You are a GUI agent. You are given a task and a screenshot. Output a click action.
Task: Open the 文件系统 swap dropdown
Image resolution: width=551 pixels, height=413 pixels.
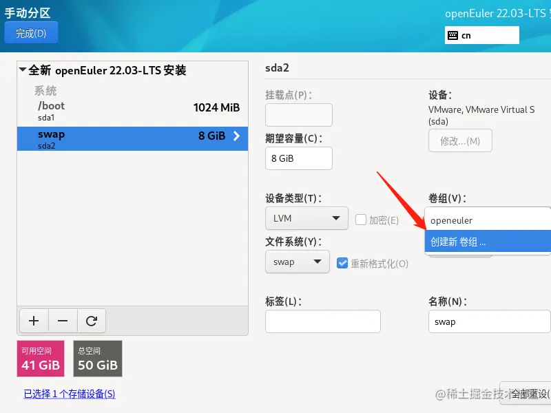[x=298, y=262]
